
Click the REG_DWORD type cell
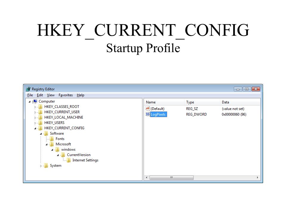196,114
